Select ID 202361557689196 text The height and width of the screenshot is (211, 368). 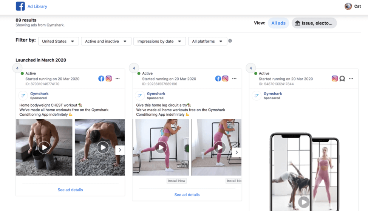[159, 84]
